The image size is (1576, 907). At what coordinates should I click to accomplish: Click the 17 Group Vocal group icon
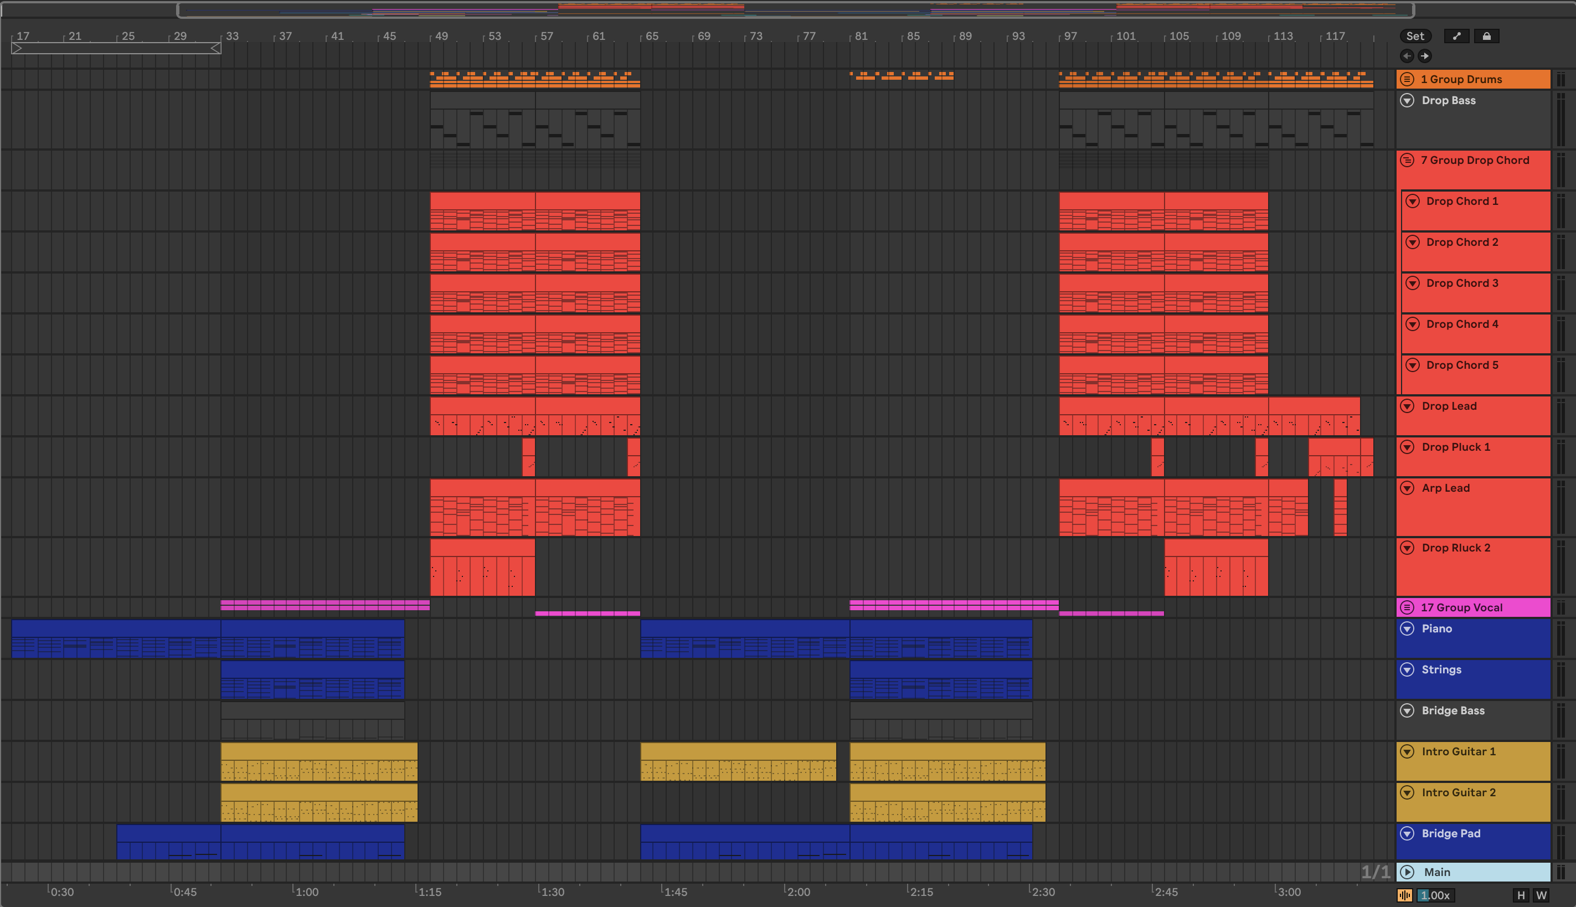click(x=1407, y=607)
